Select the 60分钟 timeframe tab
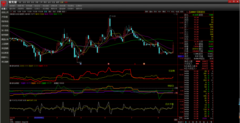The width and height of the screenshot is (240, 123). coord(41,12)
